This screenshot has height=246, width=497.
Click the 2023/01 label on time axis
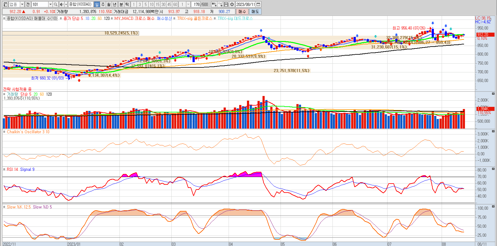coord(74,244)
